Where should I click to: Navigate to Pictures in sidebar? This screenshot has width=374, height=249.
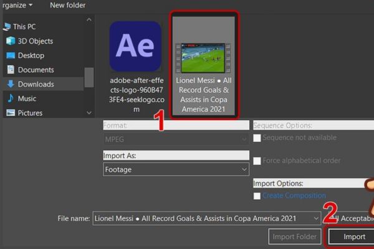point(30,113)
